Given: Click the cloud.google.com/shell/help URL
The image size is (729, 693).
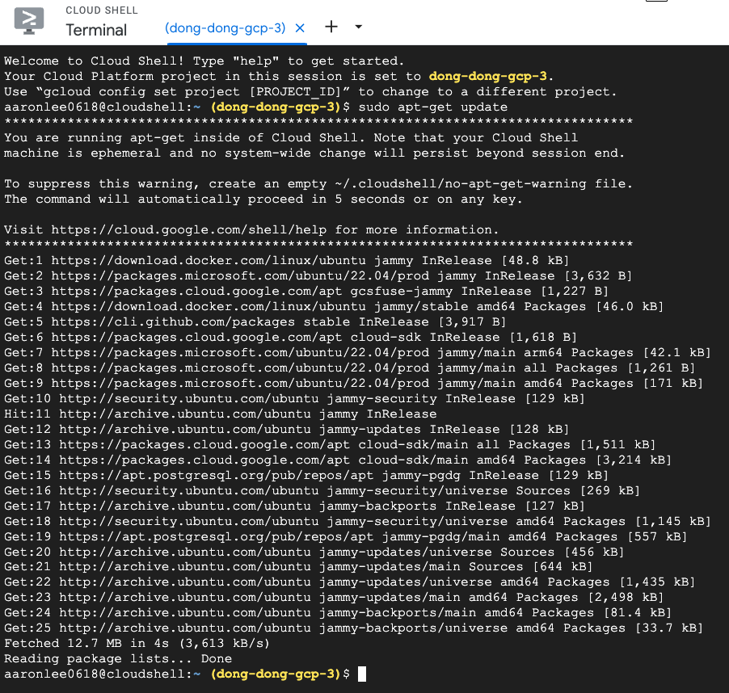Looking at the screenshot, I should (189, 230).
